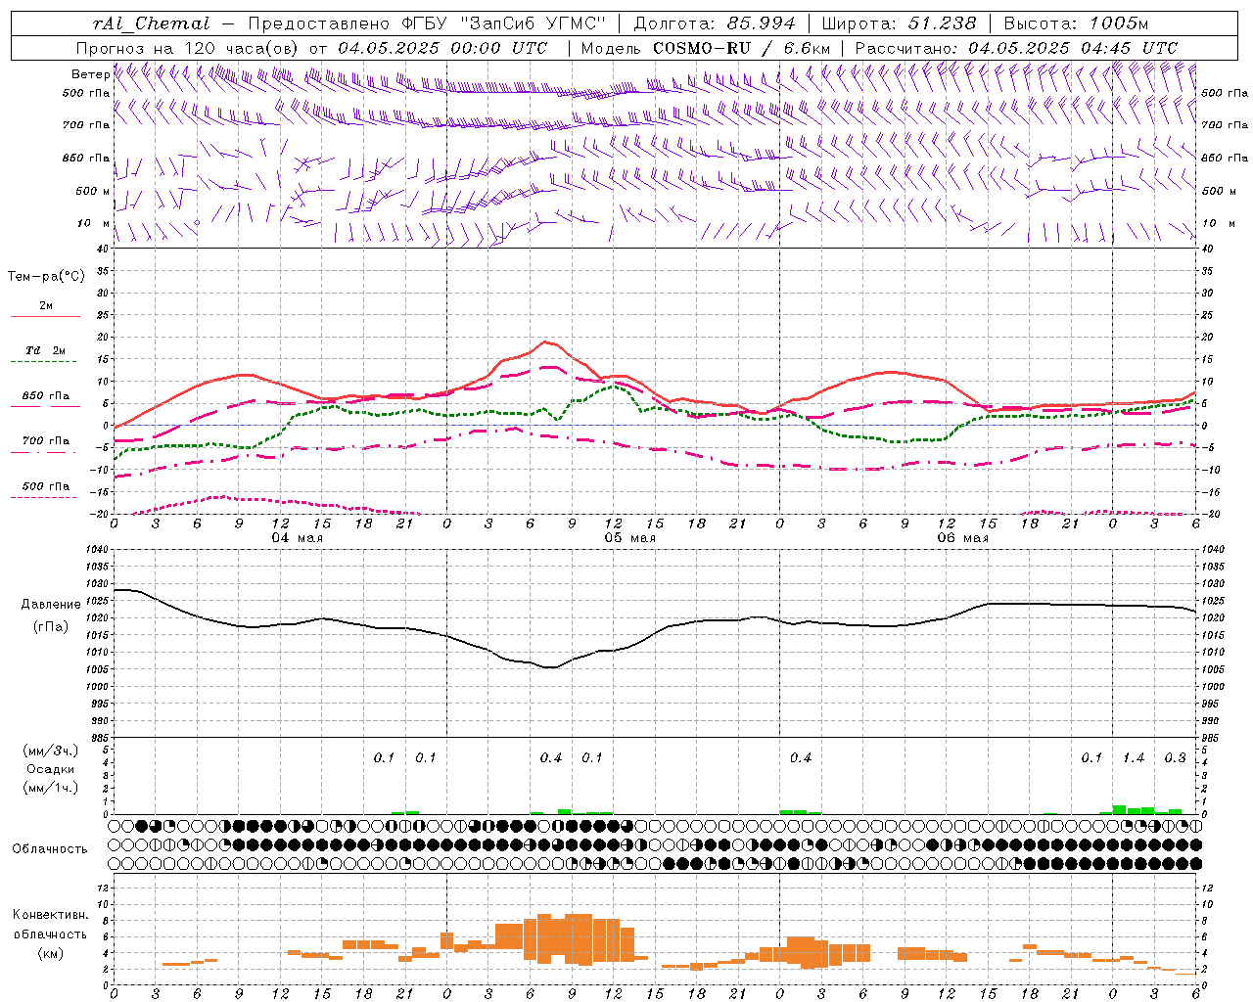This screenshot has width=1253, height=1002.
Task: Click the 0.3 precipitation amount value
Action: tap(1175, 757)
